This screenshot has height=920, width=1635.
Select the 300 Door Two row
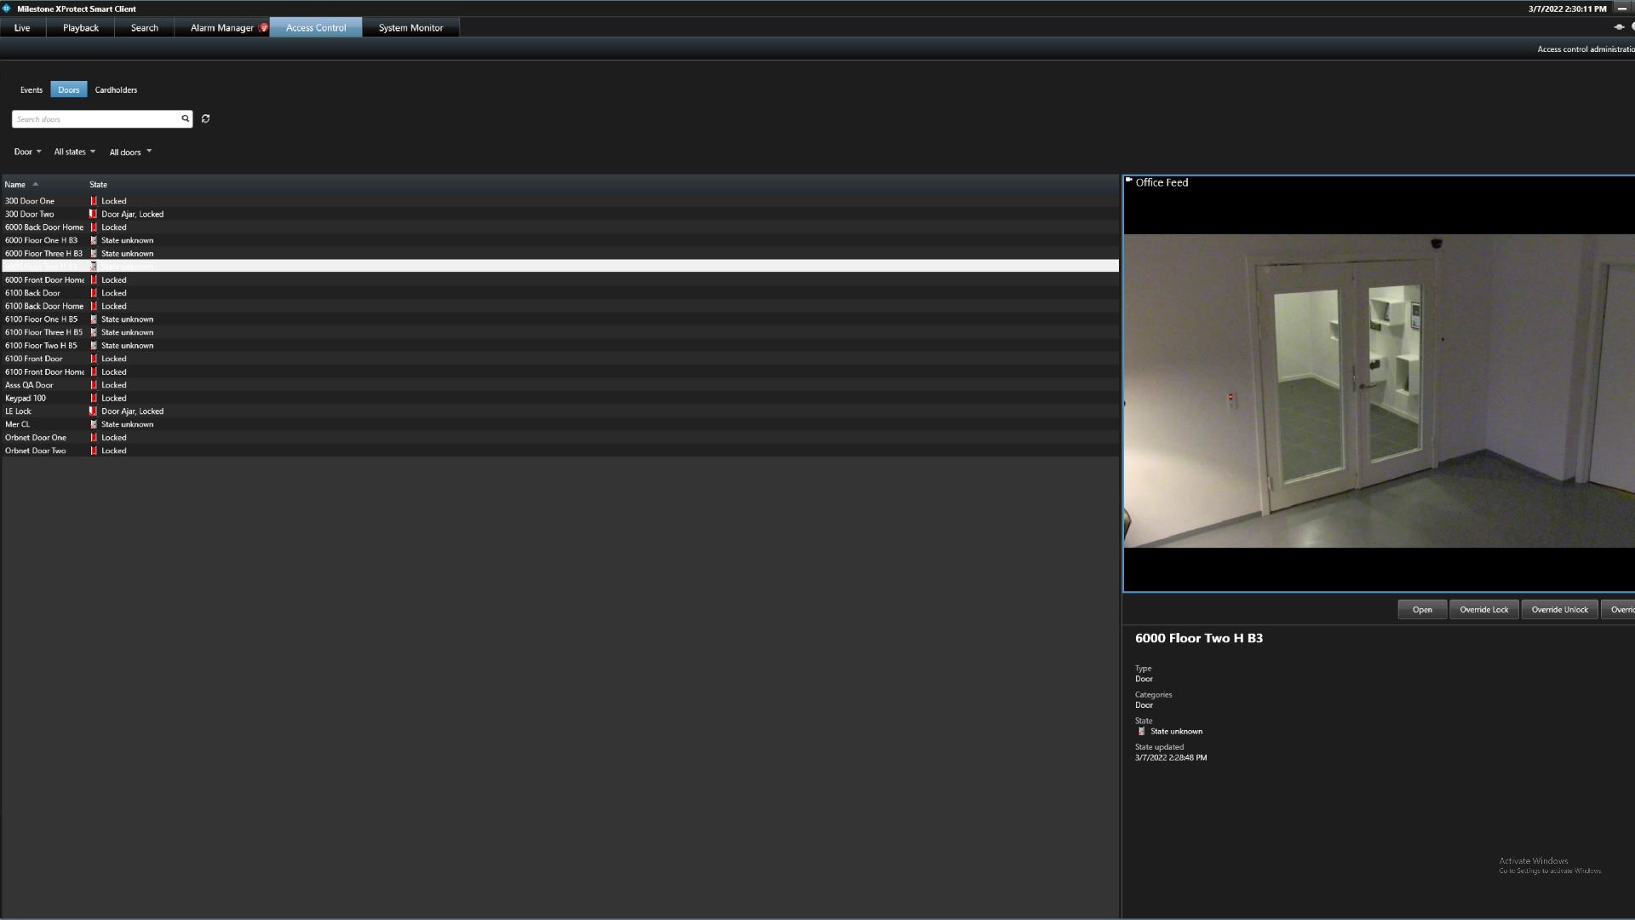click(560, 214)
